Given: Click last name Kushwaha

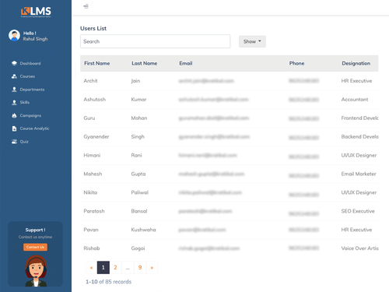Looking at the screenshot, I should (143, 230).
